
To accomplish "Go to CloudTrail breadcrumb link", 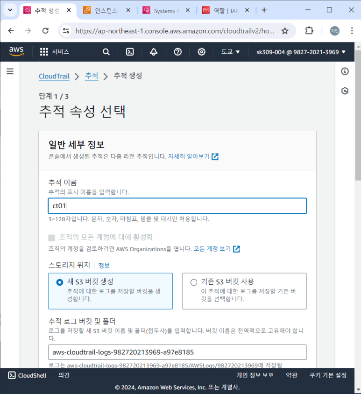I will click(54, 76).
